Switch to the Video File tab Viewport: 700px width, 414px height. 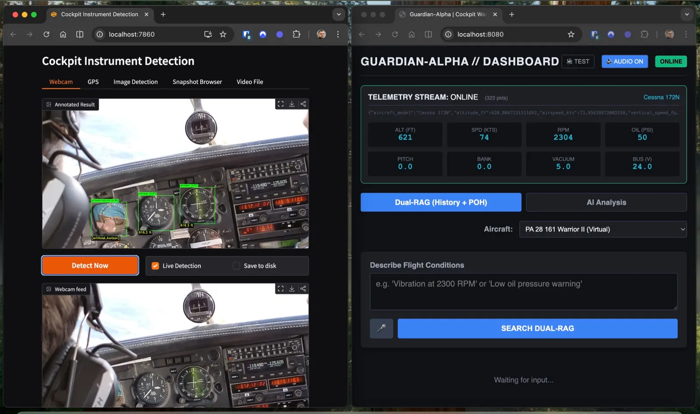[250, 82]
